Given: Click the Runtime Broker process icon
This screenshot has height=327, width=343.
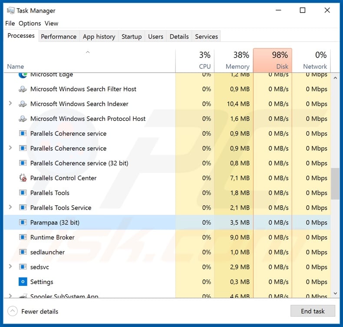Looking at the screenshot, I should point(23,237).
